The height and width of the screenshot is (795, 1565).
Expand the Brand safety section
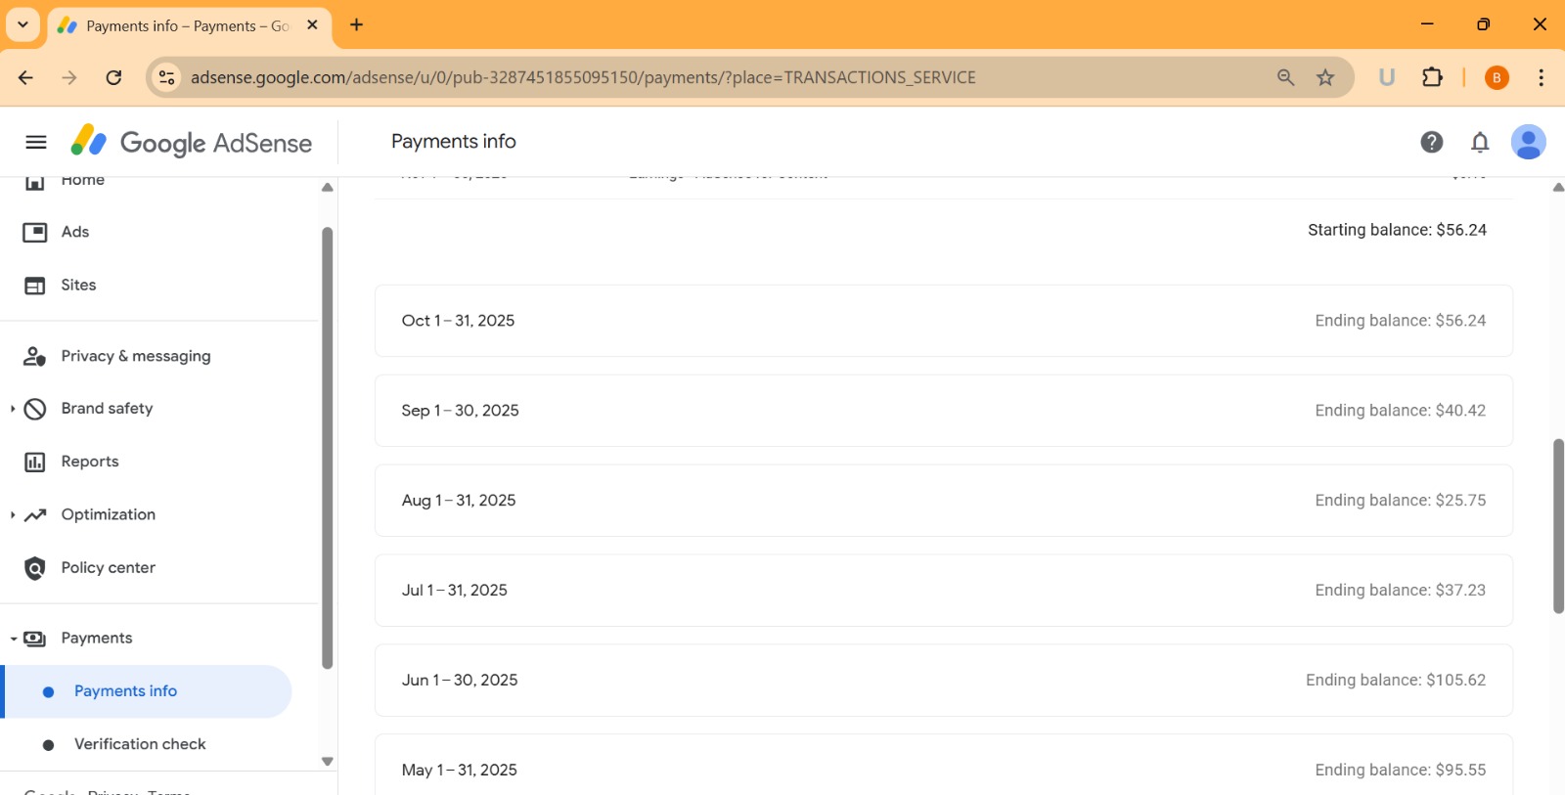13,409
